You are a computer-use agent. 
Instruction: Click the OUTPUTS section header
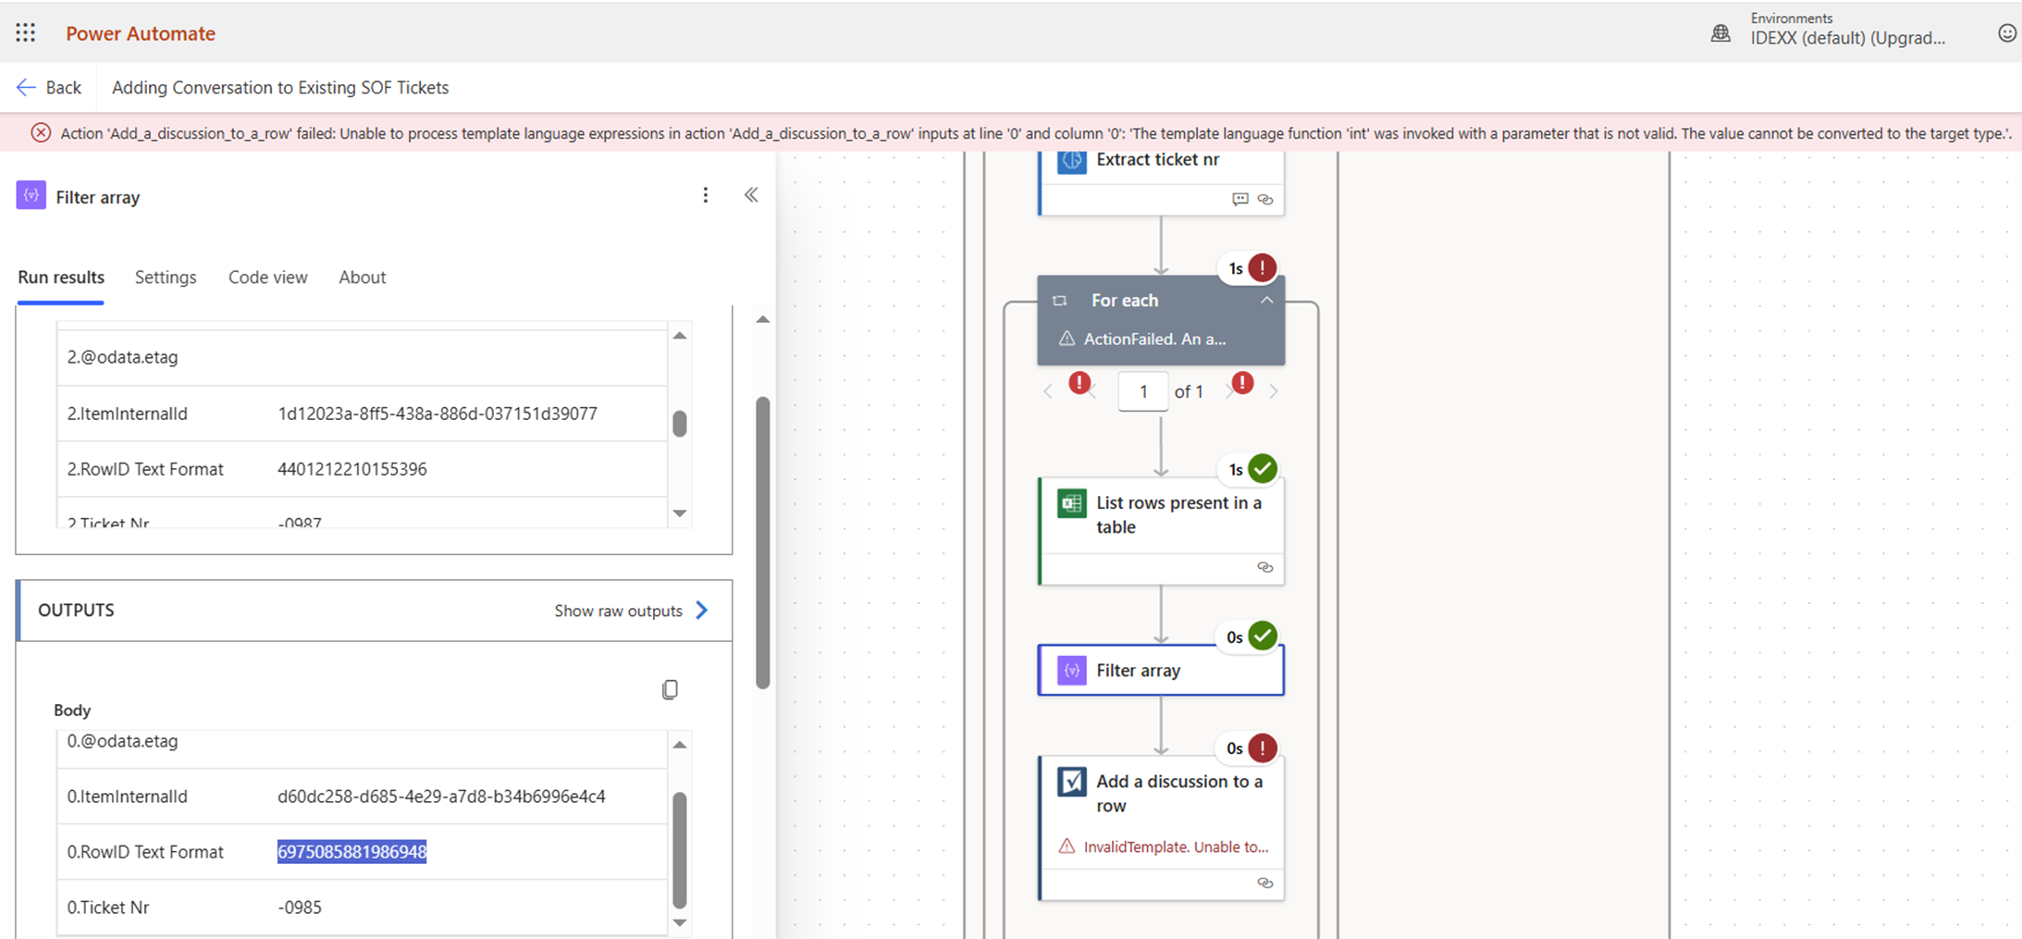pyautogui.click(x=375, y=611)
